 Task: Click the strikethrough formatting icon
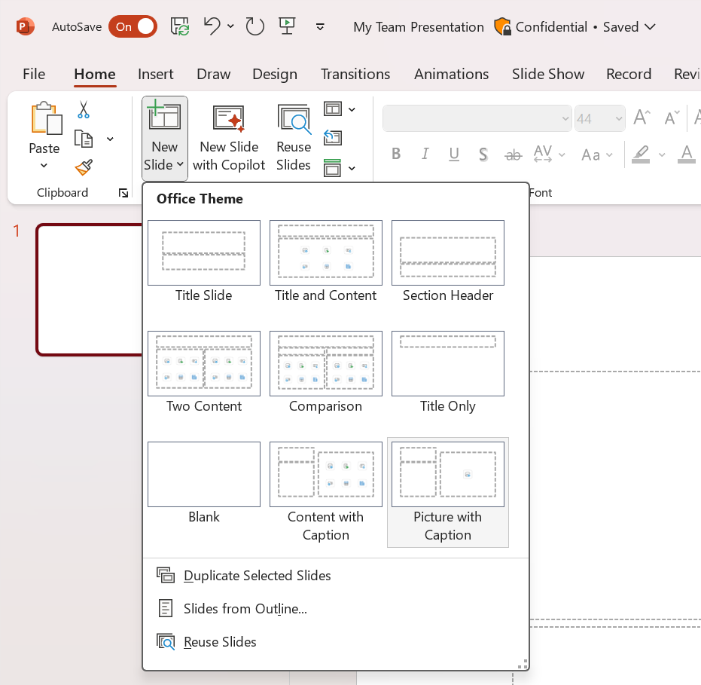513,154
